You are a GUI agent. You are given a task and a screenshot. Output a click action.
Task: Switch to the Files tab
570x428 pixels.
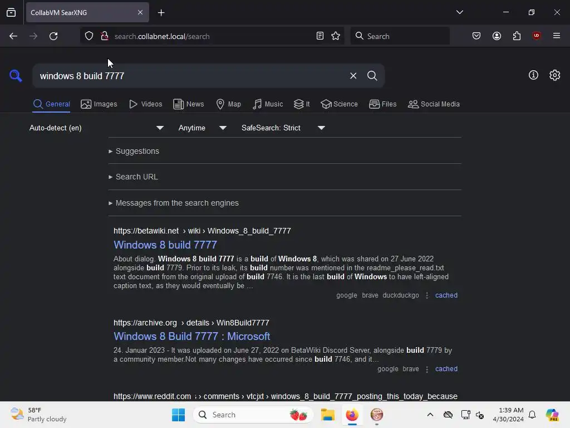click(x=383, y=104)
